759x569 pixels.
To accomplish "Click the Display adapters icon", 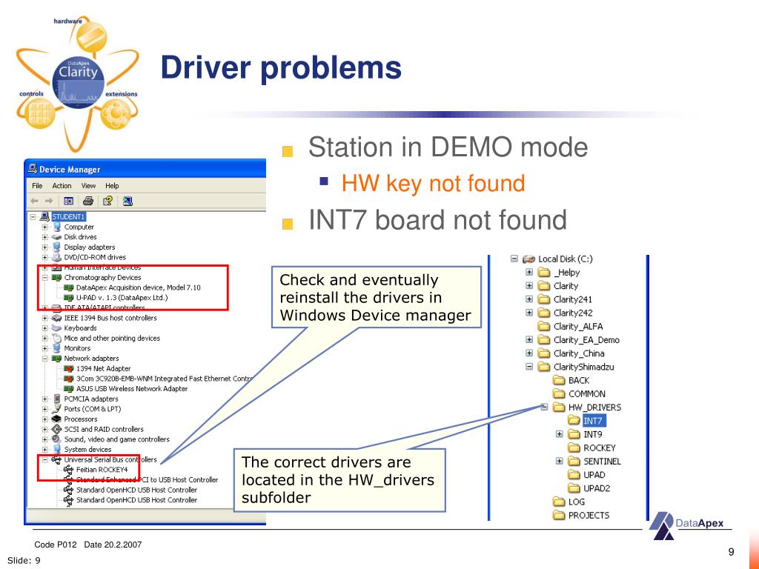I will tap(56, 247).
